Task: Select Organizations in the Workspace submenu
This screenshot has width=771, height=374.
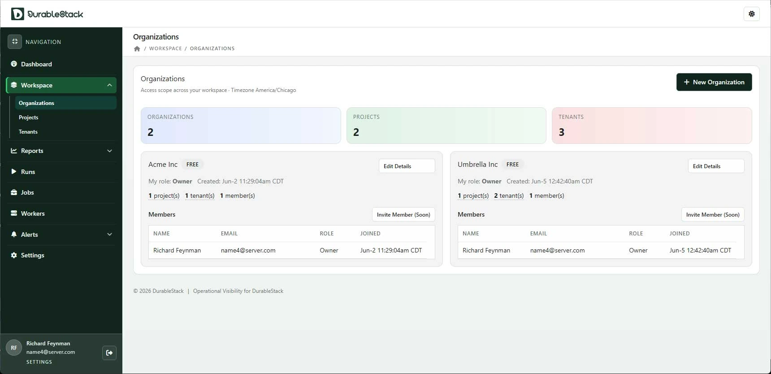Action: [x=65, y=103]
